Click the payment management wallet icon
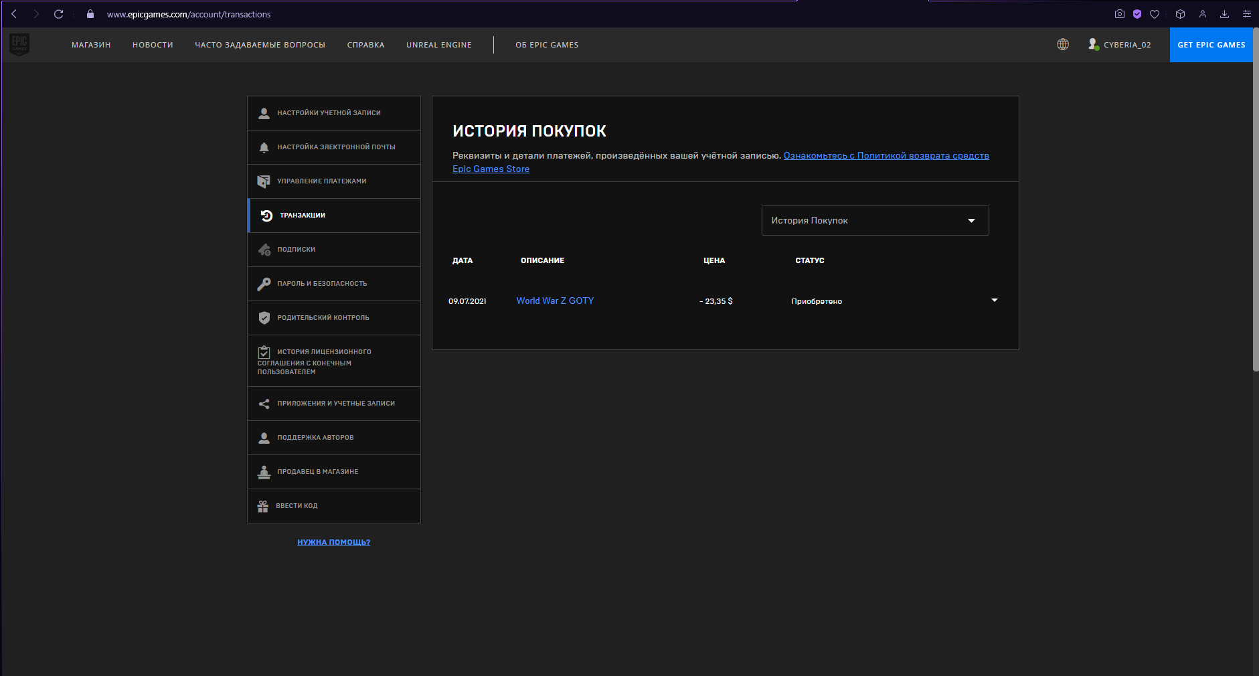The width and height of the screenshot is (1259, 676). [x=264, y=181]
